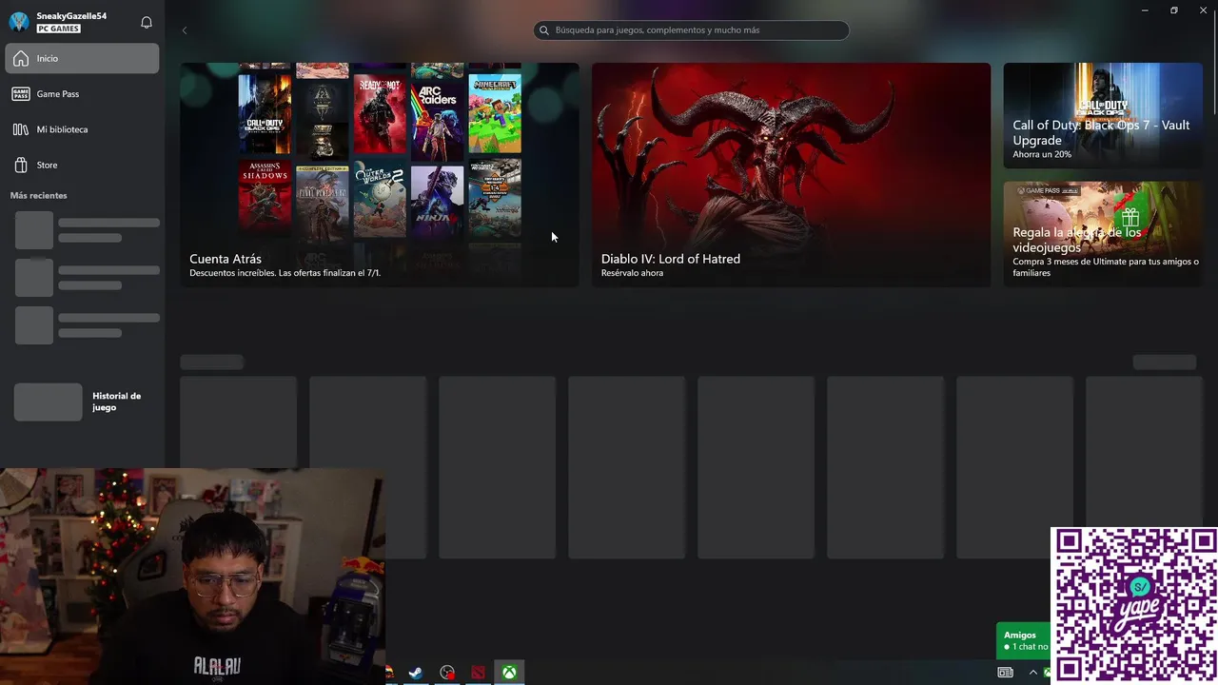Image resolution: width=1218 pixels, height=685 pixels.
Task: Open the Game Pass section
Action: (82, 93)
